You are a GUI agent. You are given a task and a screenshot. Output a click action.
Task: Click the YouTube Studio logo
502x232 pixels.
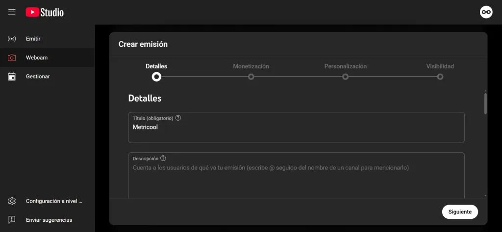click(45, 12)
